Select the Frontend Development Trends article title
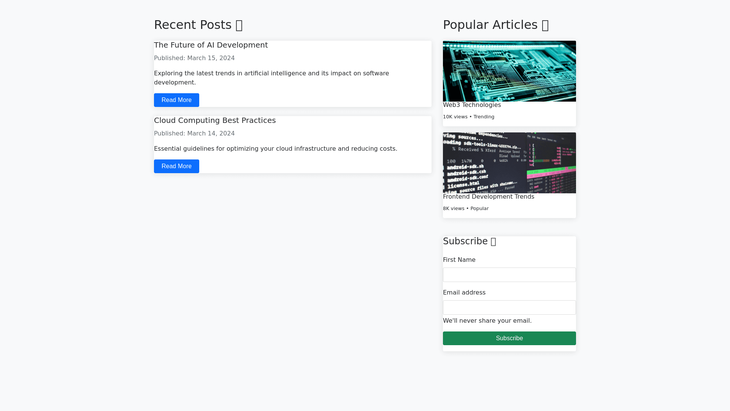730x411 pixels. (x=489, y=197)
